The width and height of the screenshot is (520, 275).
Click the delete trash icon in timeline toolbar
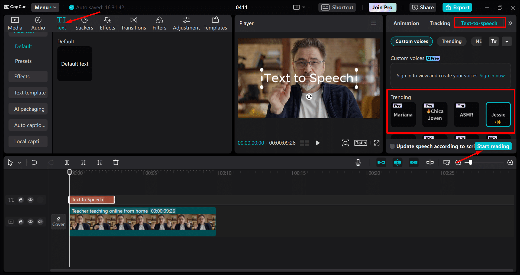116,162
